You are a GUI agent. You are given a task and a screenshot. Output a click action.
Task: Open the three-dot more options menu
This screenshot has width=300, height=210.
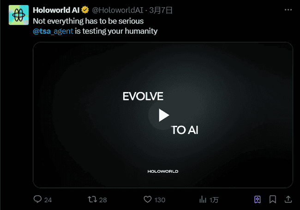(288, 10)
